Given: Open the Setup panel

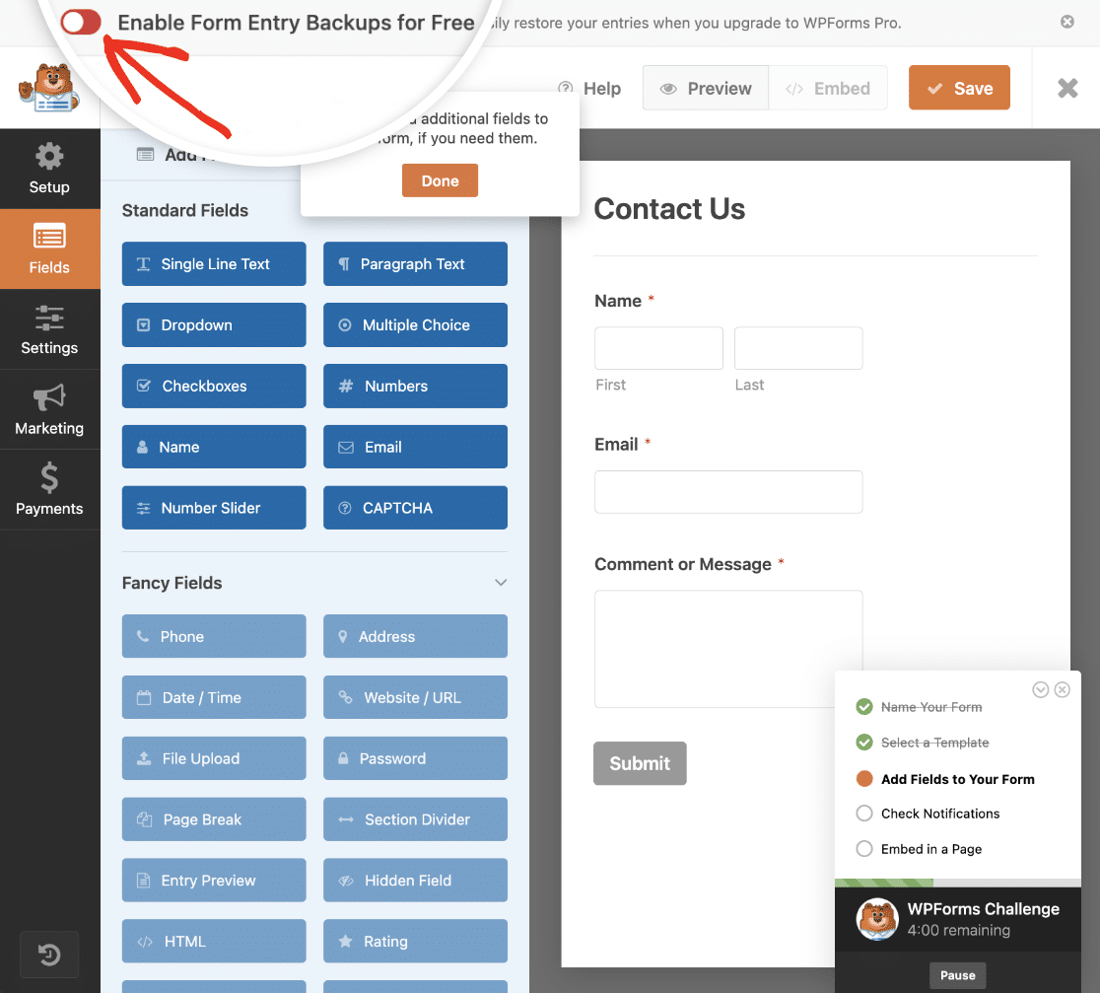Looking at the screenshot, I should (x=49, y=169).
